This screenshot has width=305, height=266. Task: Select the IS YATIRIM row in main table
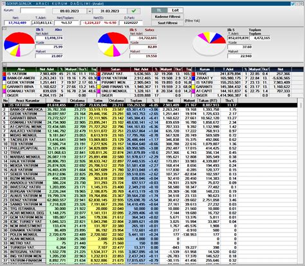pyautogui.click(x=150, y=105)
